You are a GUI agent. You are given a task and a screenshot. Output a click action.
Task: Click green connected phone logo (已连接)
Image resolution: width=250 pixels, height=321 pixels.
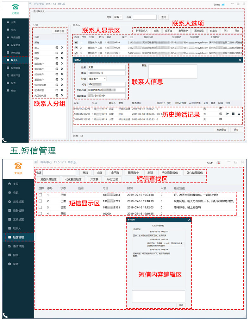(15, 7)
